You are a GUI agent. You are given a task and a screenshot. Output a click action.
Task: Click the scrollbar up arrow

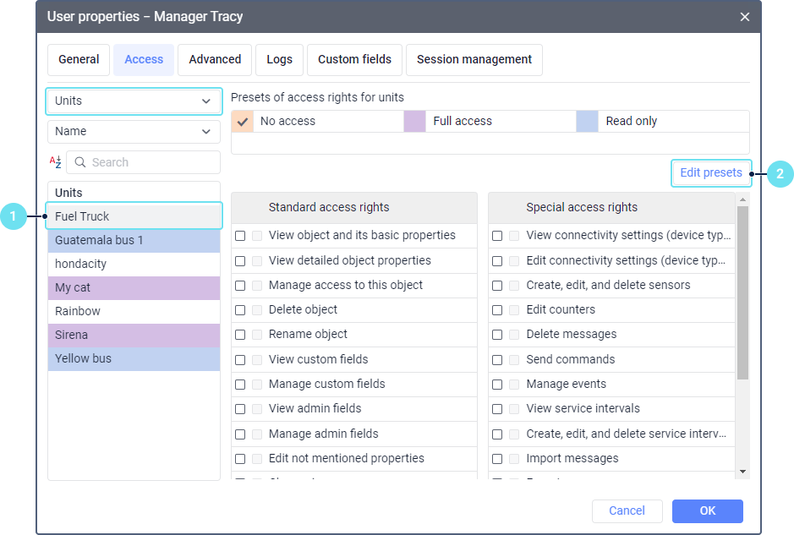point(742,200)
